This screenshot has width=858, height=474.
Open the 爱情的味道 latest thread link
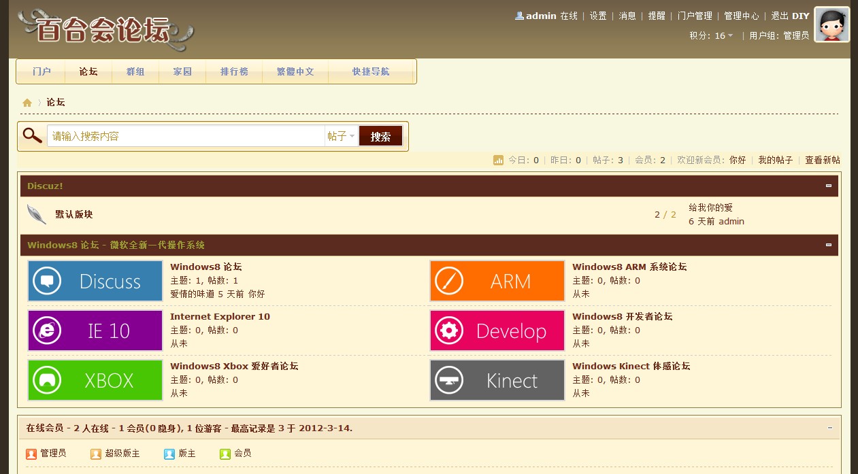coord(193,294)
